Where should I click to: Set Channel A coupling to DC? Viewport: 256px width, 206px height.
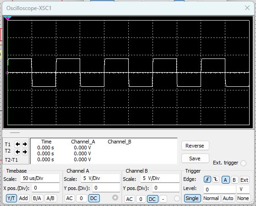(94, 198)
